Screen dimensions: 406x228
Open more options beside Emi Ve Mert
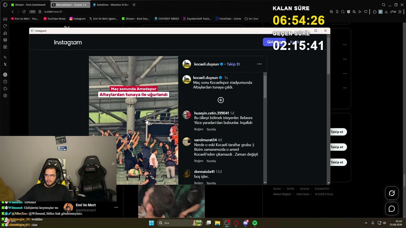tap(116, 207)
